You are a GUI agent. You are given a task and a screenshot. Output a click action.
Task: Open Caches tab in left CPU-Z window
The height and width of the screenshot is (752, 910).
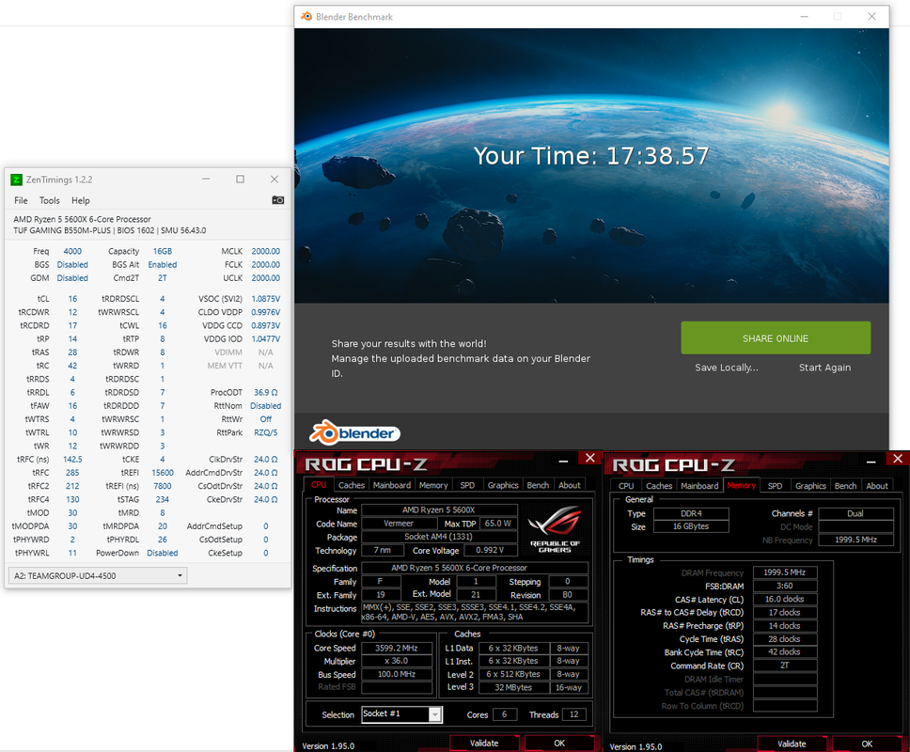point(352,485)
